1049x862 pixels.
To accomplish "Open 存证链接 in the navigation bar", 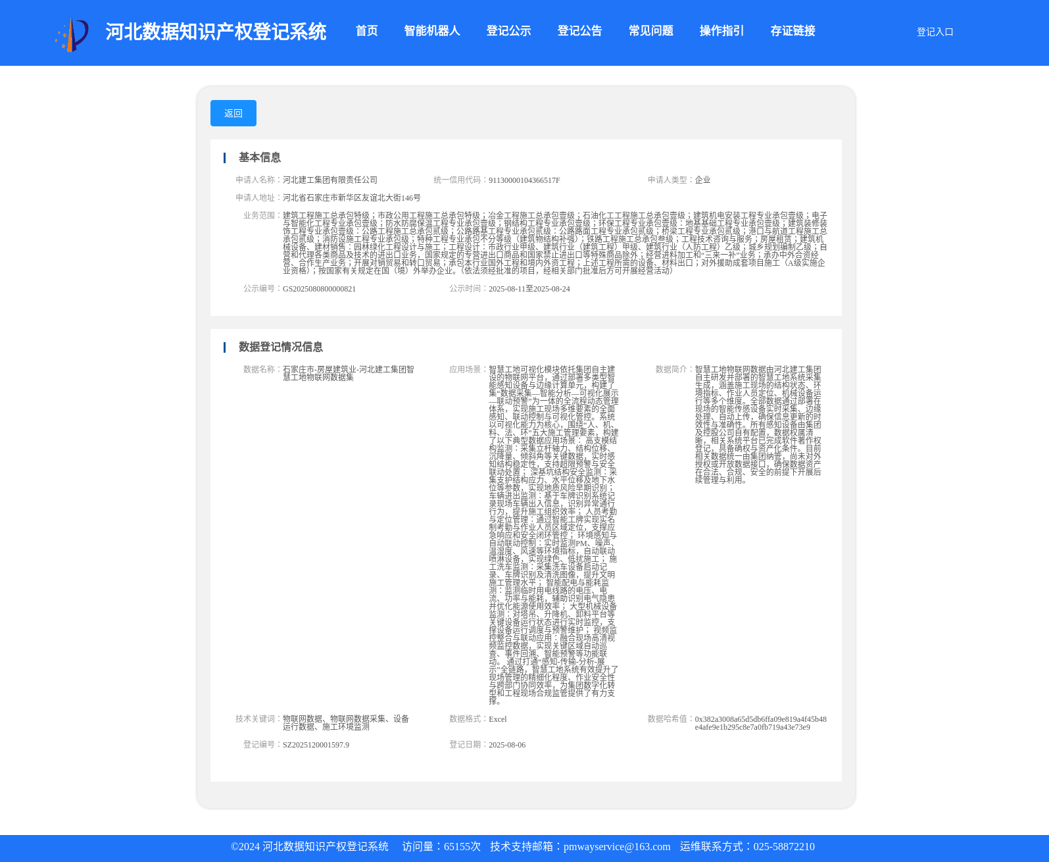I will tap(793, 31).
